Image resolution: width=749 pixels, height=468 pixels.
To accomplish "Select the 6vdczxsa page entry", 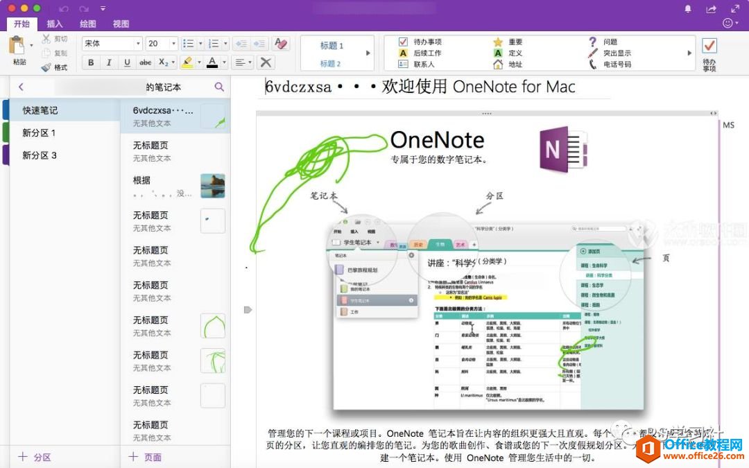I will 175,116.
